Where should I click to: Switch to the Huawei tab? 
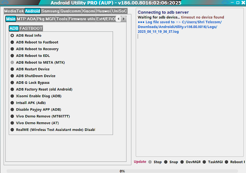pos(104,11)
